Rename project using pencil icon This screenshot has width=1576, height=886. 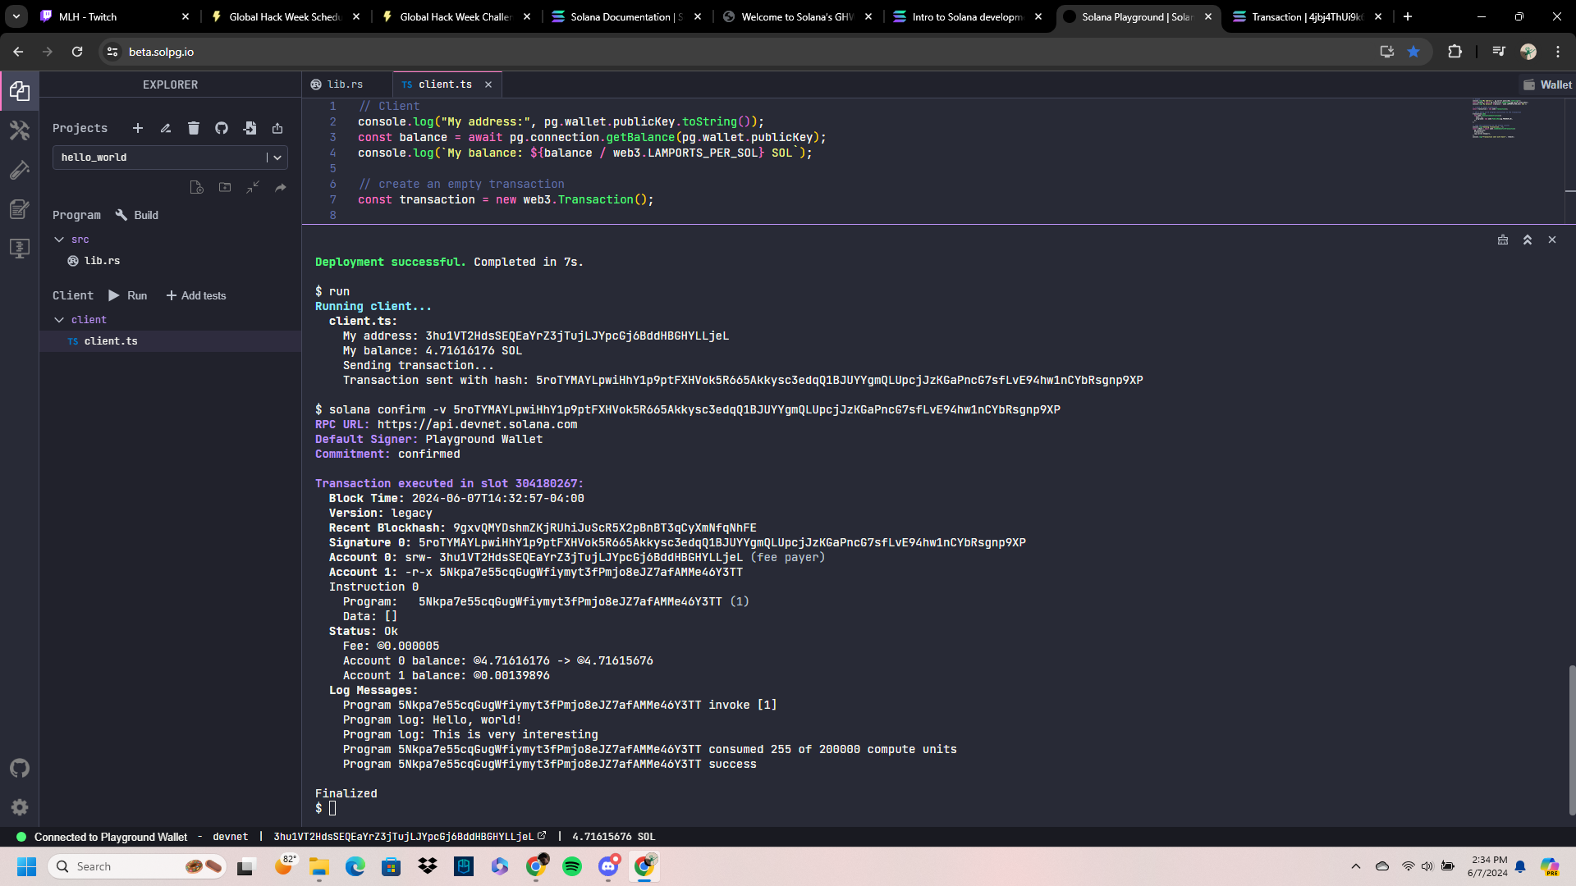tap(166, 128)
